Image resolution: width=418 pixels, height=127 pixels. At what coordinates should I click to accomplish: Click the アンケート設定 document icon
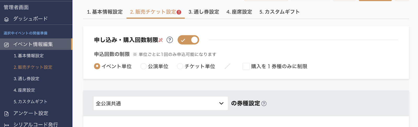click(x=7, y=114)
